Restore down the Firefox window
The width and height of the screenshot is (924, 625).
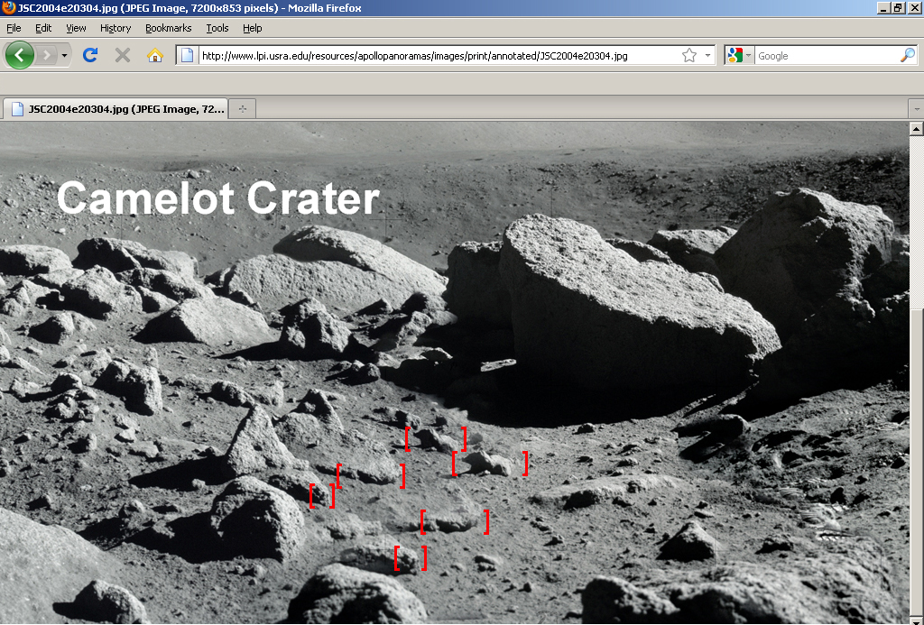click(x=898, y=7)
